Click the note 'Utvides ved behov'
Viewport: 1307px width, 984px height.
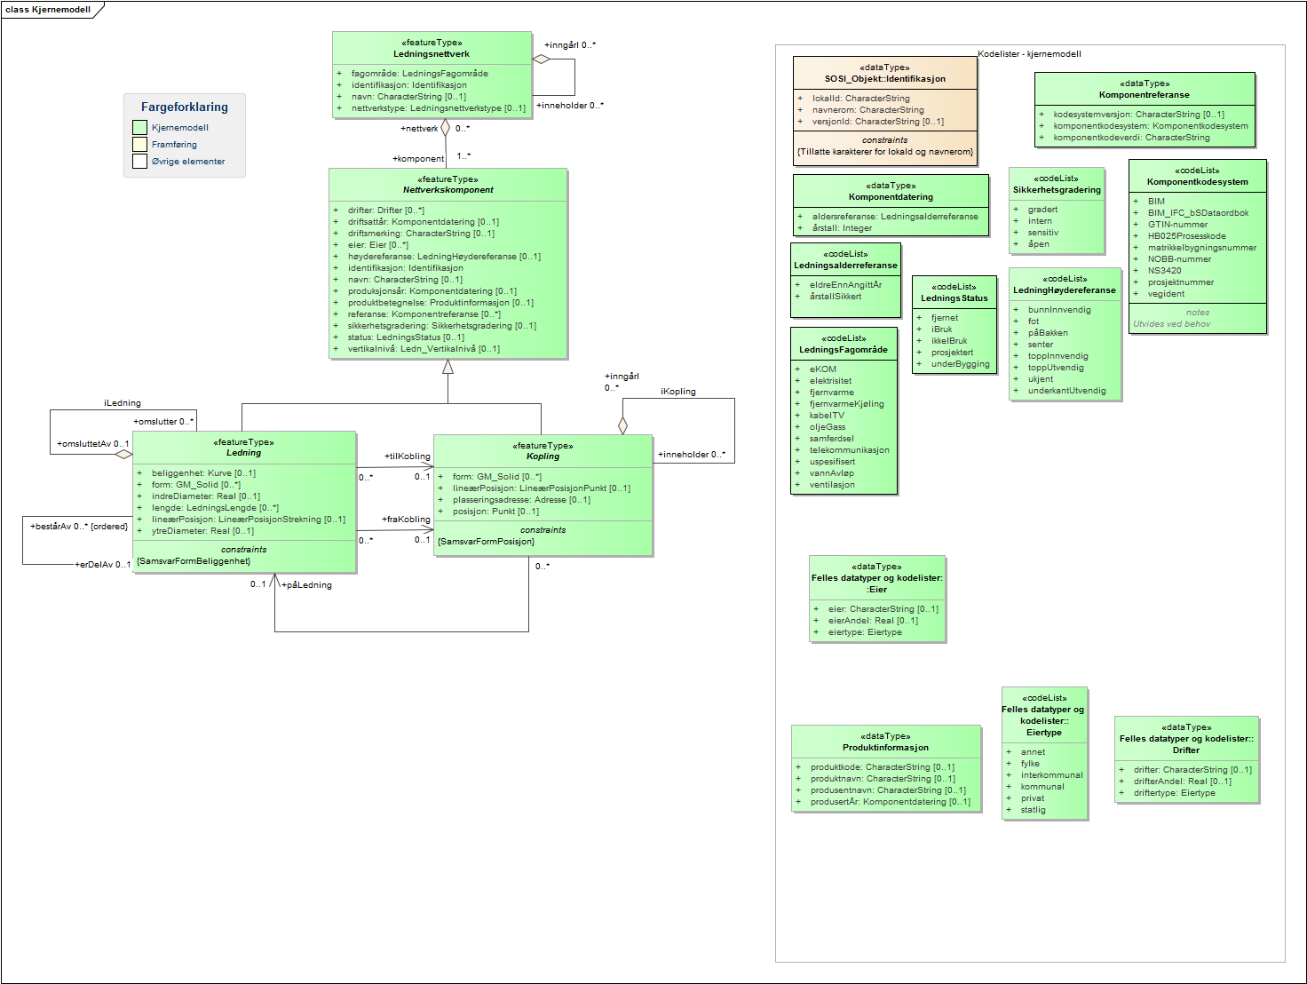1172,324
